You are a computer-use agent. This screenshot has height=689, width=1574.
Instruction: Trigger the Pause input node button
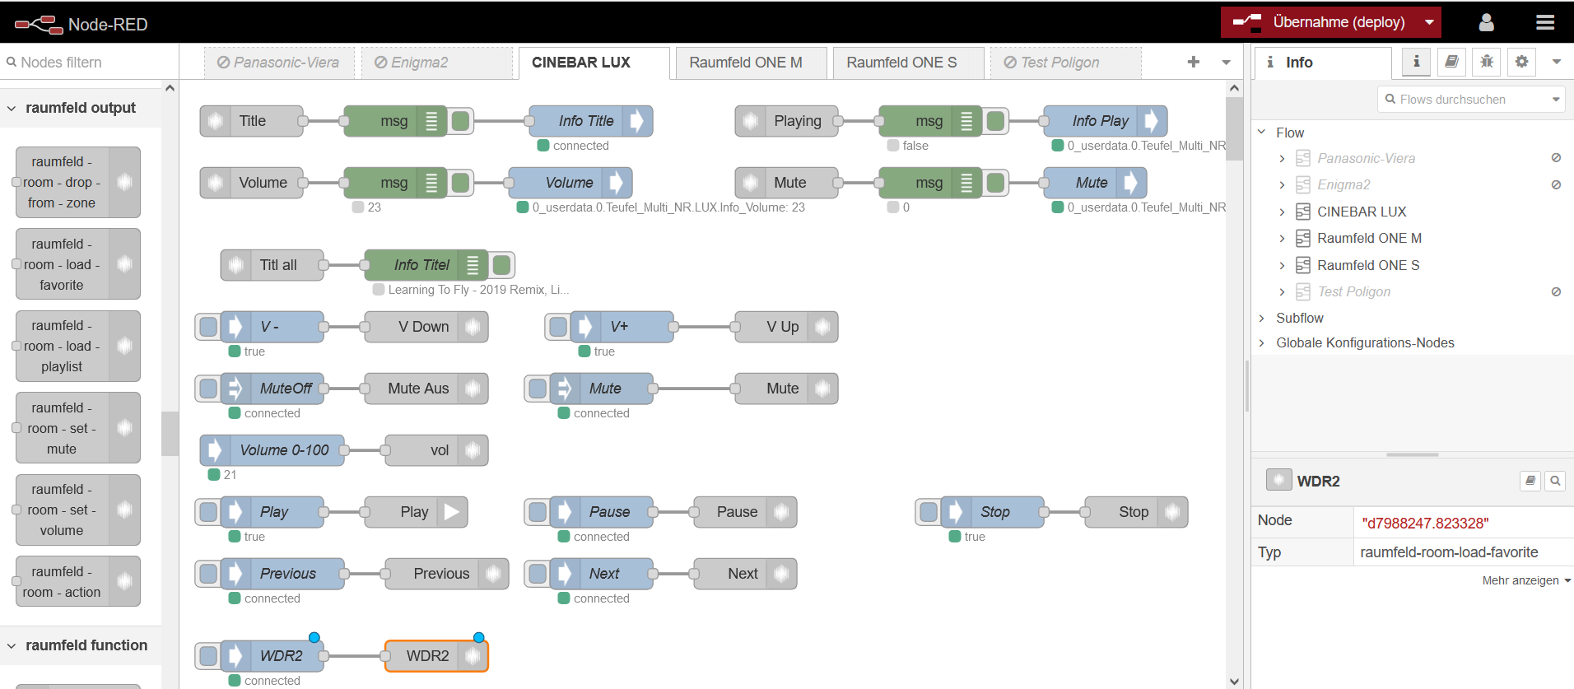tap(538, 512)
